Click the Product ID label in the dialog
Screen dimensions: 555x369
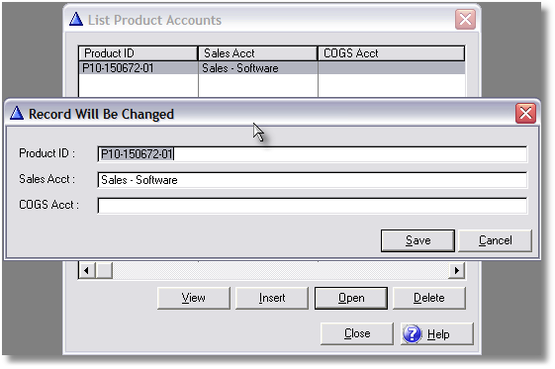click(47, 153)
